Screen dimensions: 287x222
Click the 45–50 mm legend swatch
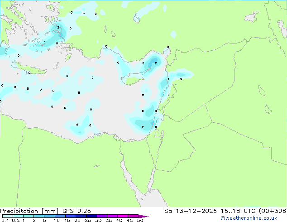133,216
